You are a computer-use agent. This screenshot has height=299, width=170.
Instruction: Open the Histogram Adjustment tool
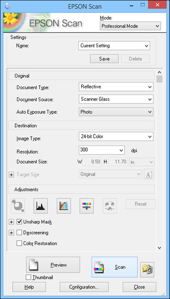pos(41,206)
